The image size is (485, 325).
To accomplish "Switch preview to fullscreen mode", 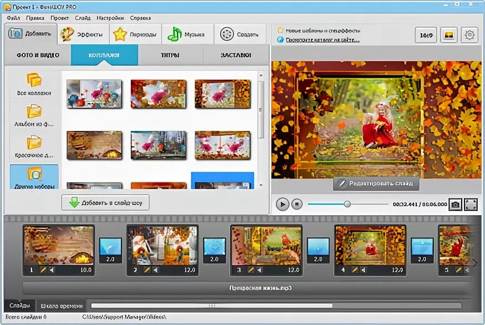I will click(471, 205).
